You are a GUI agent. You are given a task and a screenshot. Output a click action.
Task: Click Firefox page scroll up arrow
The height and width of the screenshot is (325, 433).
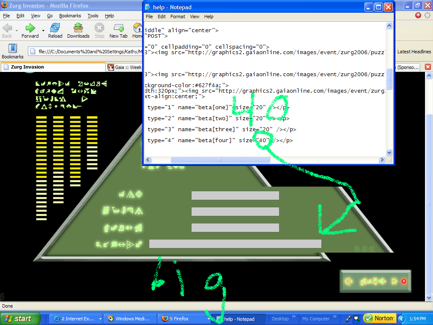(x=429, y=75)
